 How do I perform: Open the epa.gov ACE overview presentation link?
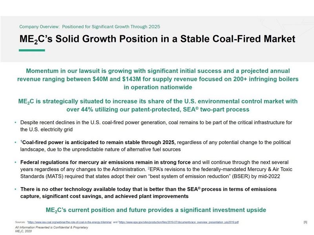pyautogui.click(x=179, y=222)
